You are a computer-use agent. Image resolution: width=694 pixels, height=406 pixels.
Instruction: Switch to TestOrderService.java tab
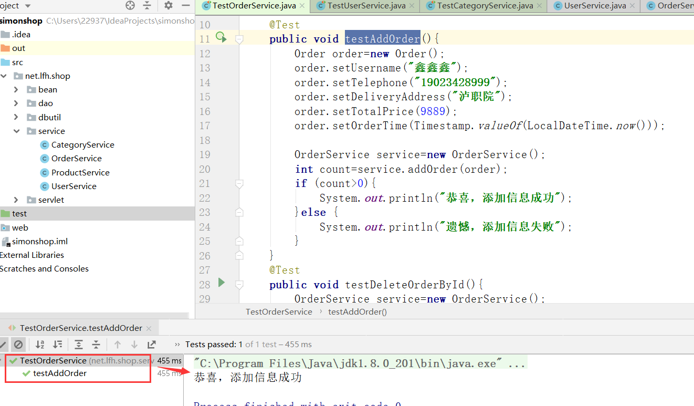[254, 6]
